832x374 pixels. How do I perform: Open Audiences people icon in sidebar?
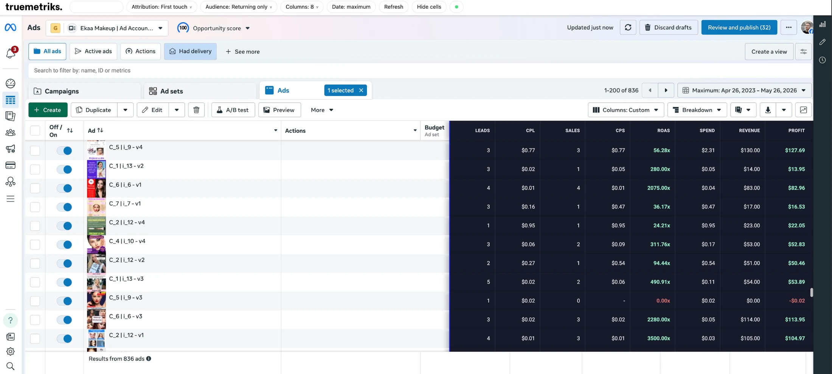click(10, 133)
